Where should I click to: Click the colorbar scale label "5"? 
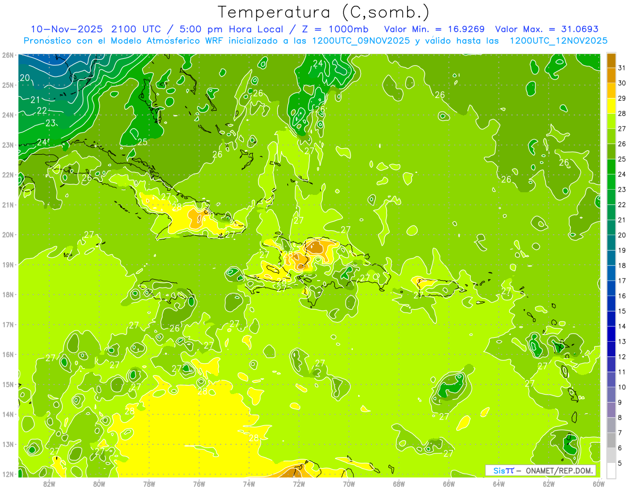[620, 463]
